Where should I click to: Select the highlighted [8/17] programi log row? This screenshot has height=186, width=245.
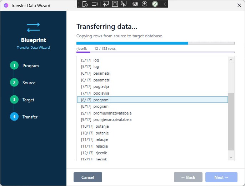152,100
